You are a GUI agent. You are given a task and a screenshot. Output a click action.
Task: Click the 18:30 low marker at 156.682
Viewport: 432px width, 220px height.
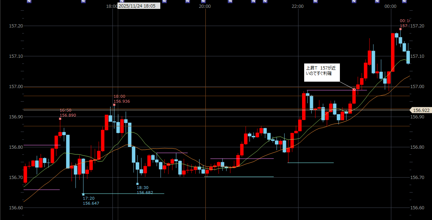click(137, 184)
